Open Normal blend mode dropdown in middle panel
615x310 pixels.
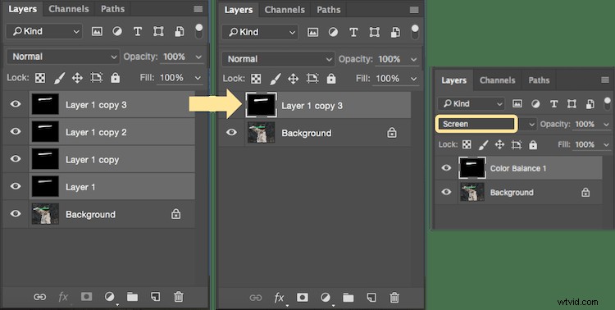[x=278, y=59]
